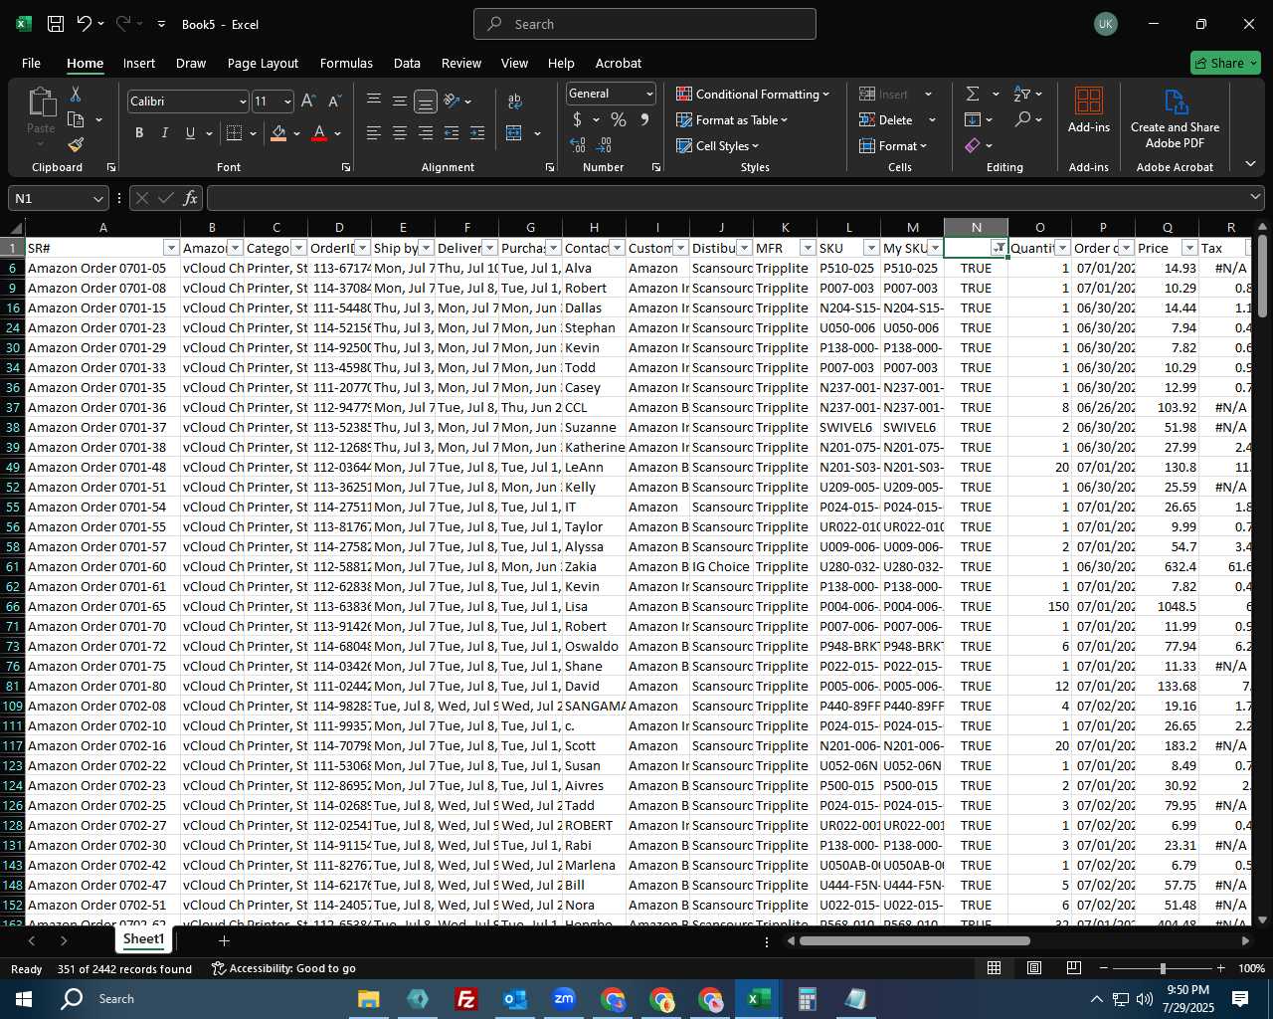Viewport: 1273px width, 1019px height.
Task: Undo the last action
Action: (85, 24)
